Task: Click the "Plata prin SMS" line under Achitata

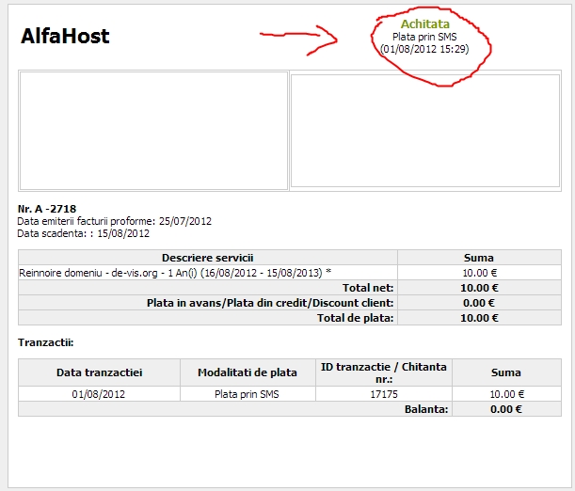Action: [424, 37]
